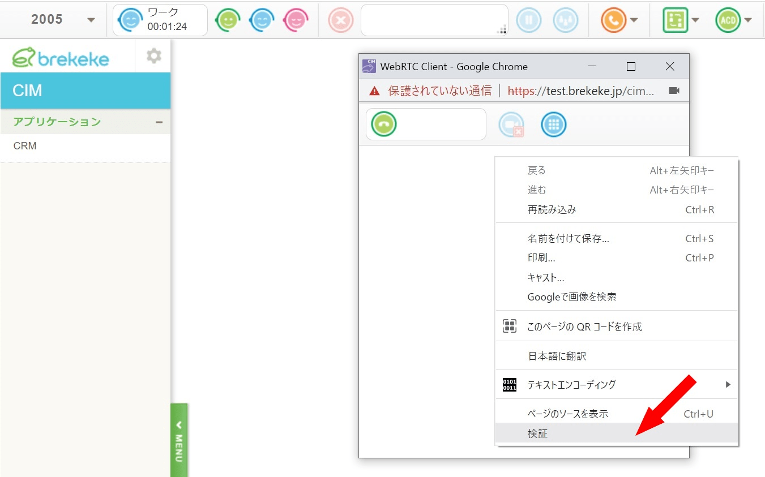This screenshot has width=765, height=477.
Task: Toggle the ACD status control
Action: click(x=728, y=19)
